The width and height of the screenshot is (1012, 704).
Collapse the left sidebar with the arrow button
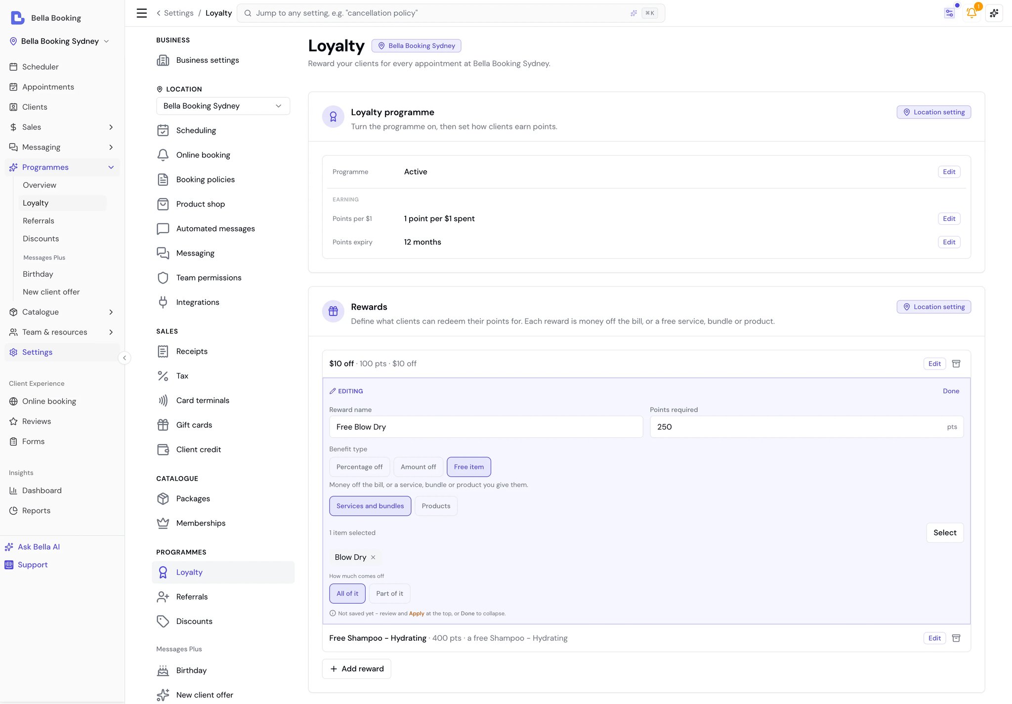125,358
